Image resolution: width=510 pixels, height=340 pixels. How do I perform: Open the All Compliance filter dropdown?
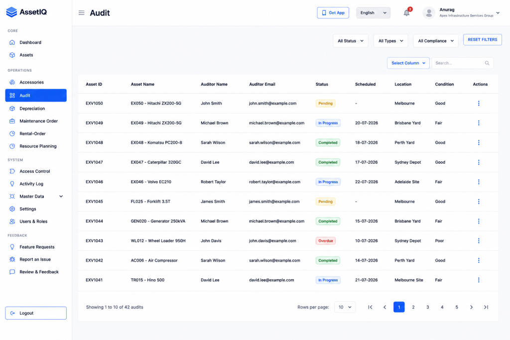(435, 41)
